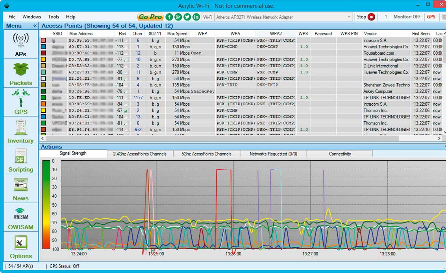Image resolution: width=446 pixels, height=273 pixels.
Task: Switch to Connectivity tab
Action: click(x=340, y=154)
